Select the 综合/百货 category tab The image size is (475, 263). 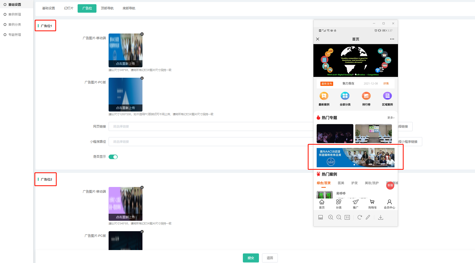324,183
